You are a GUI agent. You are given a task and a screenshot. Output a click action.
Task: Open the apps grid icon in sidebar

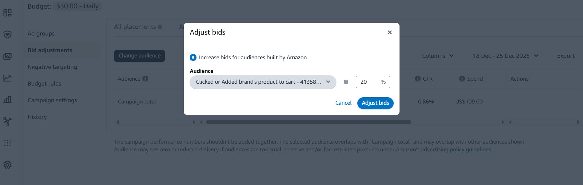8,143
